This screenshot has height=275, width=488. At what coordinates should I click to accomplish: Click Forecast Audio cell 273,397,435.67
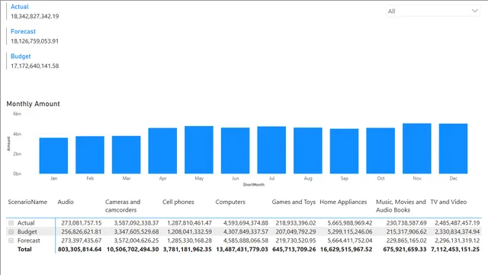(82, 241)
